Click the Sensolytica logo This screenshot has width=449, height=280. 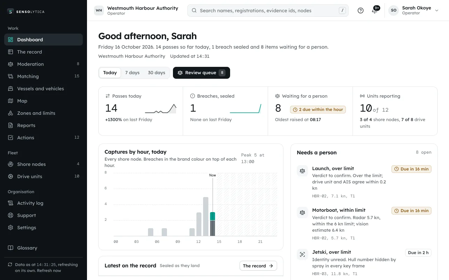(x=26, y=12)
